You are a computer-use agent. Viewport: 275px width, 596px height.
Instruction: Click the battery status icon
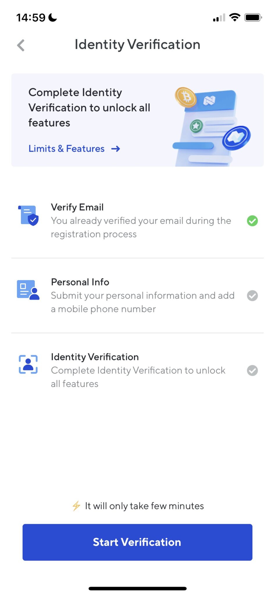(253, 17)
